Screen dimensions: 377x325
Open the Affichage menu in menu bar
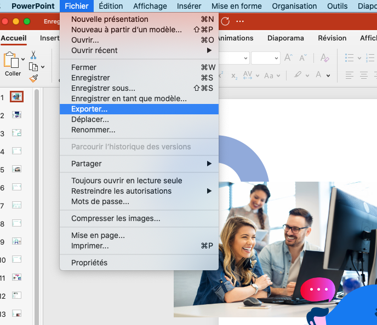tap(150, 6)
